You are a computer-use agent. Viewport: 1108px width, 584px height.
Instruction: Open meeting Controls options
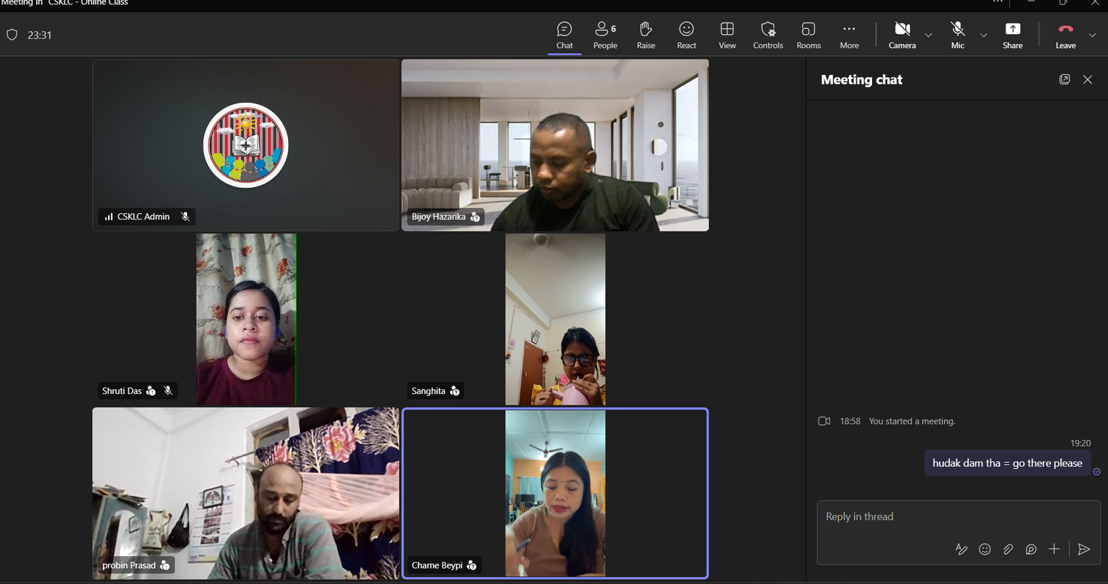768,35
